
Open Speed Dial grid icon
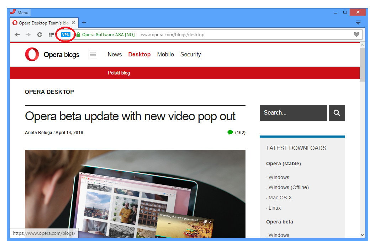(51, 35)
